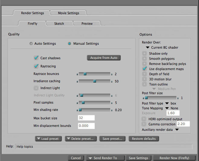Open the Medium Pen toon outline dropdown
Viewport: 199px width, 161px height.
[164, 89]
